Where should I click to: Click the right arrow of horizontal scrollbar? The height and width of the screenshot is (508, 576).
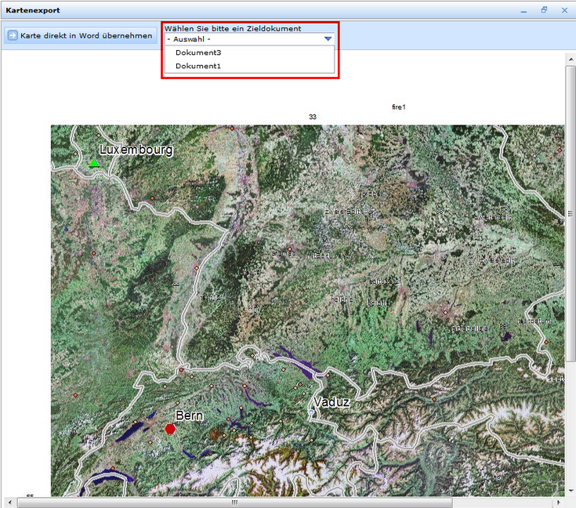coord(559,503)
